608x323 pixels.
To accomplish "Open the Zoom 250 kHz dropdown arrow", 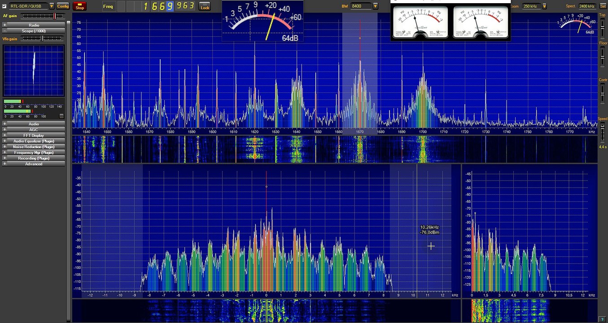I will tap(544, 6).
